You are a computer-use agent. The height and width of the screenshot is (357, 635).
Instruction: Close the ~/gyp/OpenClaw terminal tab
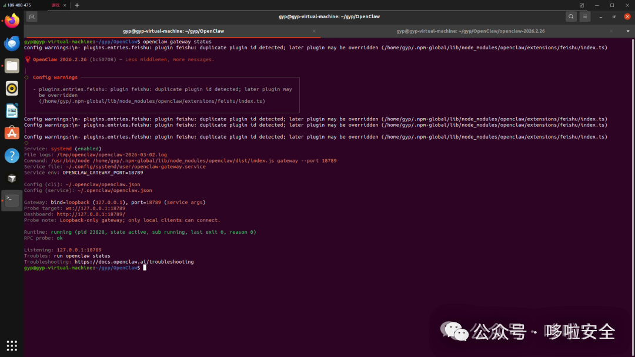[314, 31]
